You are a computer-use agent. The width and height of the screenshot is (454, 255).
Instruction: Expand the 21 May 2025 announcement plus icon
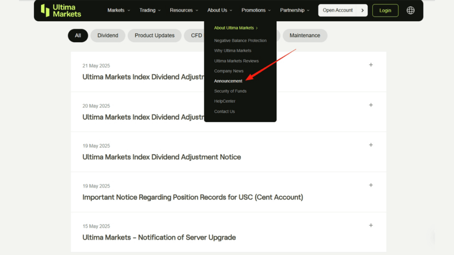(371, 65)
